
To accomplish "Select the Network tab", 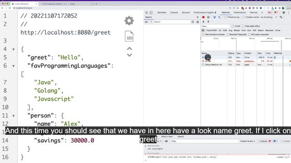I will point(226,13).
